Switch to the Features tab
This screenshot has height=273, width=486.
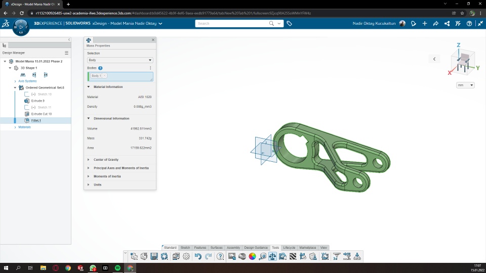click(x=200, y=248)
